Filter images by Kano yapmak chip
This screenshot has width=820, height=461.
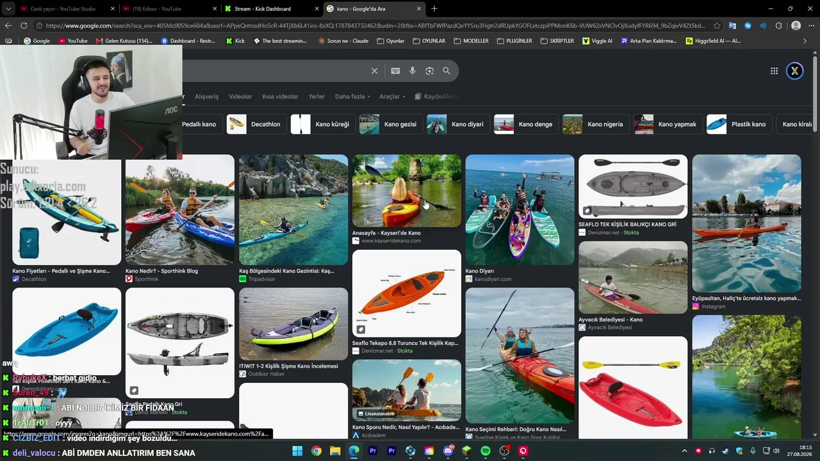(667, 124)
